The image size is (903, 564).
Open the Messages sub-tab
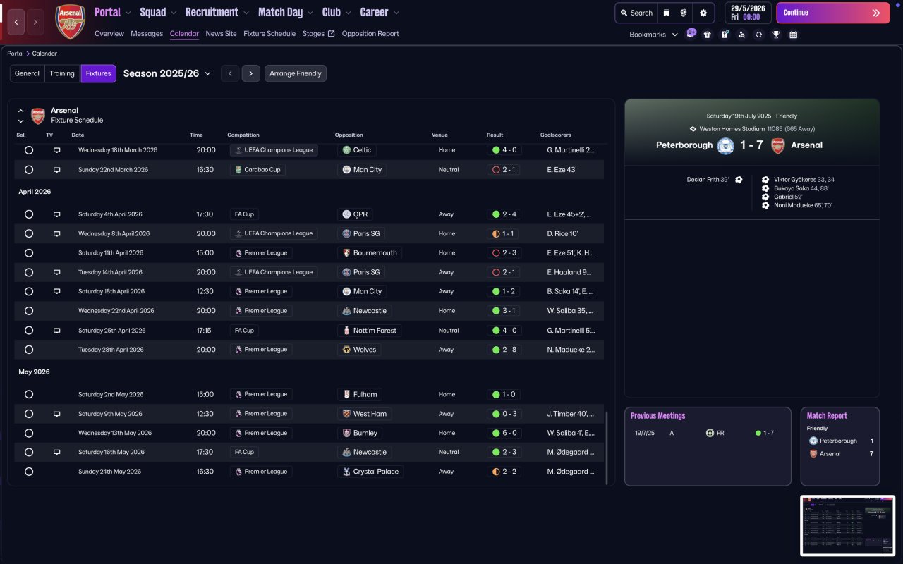point(147,34)
